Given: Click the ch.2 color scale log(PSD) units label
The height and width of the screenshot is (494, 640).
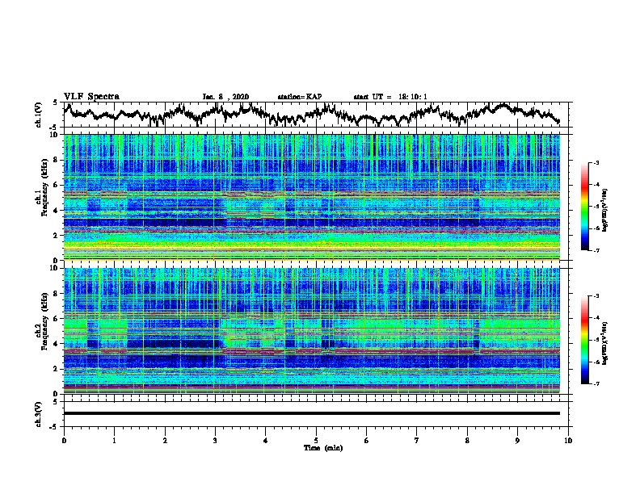Looking at the screenshot, I should click(605, 343).
